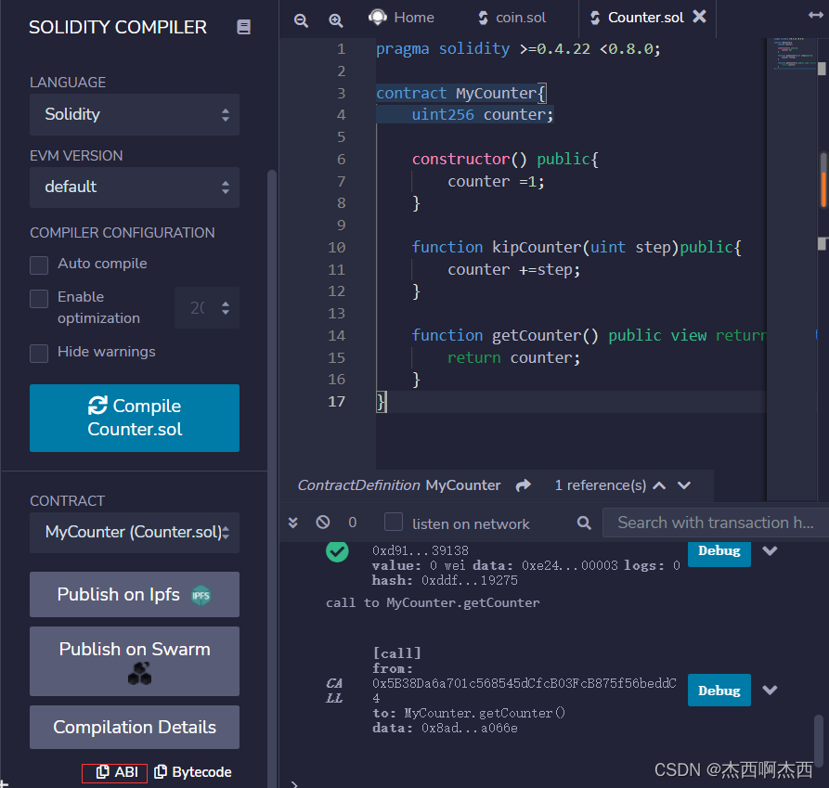
Task: Focus the Search with transaction hash field
Action: (716, 523)
